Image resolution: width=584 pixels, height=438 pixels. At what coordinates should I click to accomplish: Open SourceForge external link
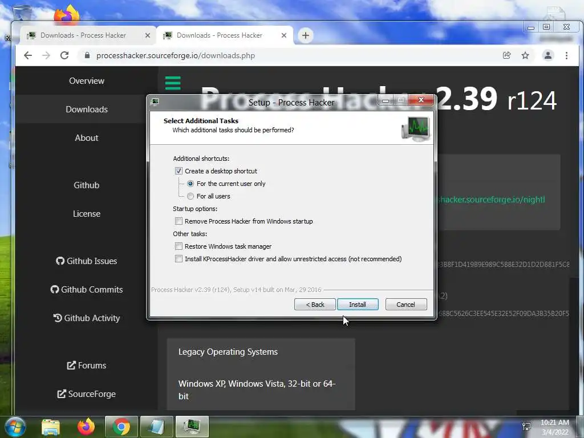click(x=87, y=394)
